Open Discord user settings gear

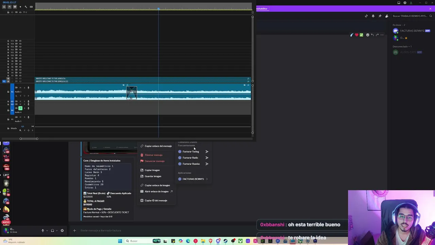[62, 230]
